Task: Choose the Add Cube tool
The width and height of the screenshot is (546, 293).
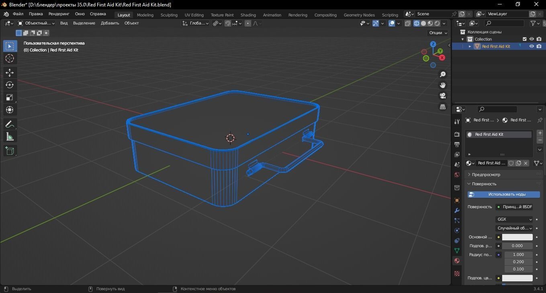Action: [x=10, y=151]
